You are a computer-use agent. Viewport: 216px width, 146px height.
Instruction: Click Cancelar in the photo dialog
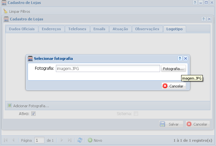click(x=173, y=86)
